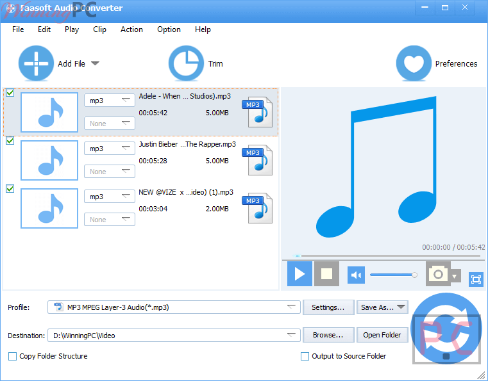488x381 pixels.
Task: Open the File menu
Action: (18, 29)
